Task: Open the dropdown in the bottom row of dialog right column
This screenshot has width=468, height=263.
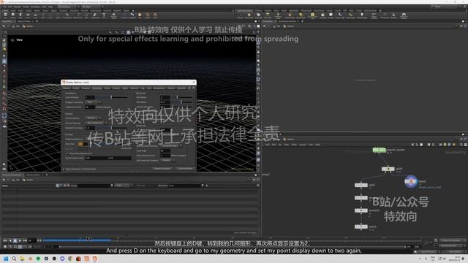Action: pyautogui.click(x=168, y=160)
